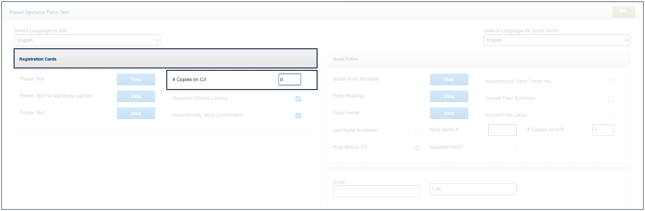Open Default Language for guest forms dropdown
645x211 pixels.
(x=556, y=40)
